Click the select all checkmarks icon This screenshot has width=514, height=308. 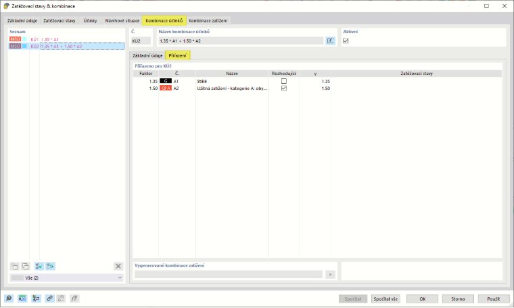(x=39, y=266)
